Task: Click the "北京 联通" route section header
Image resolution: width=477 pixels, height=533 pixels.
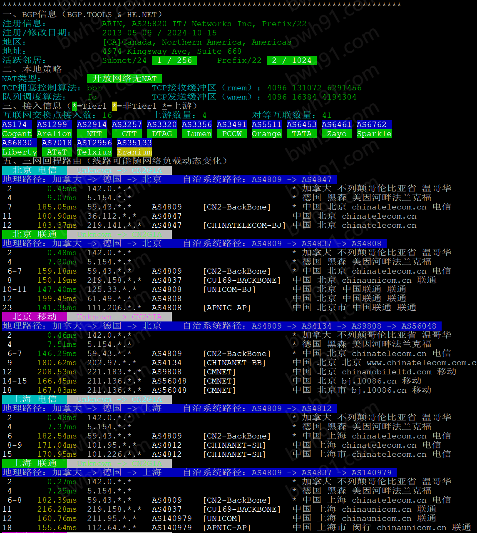Action: pyautogui.click(x=35, y=234)
